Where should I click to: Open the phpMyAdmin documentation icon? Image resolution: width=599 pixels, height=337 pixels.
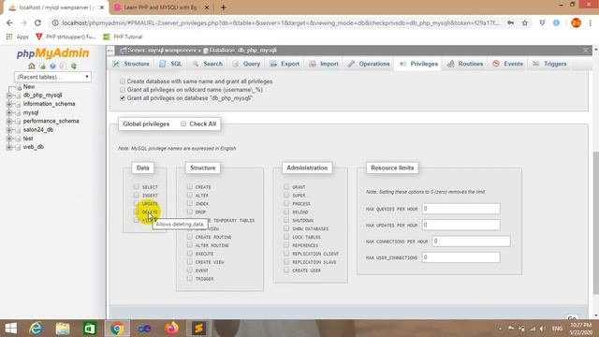click(x=63, y=66)
